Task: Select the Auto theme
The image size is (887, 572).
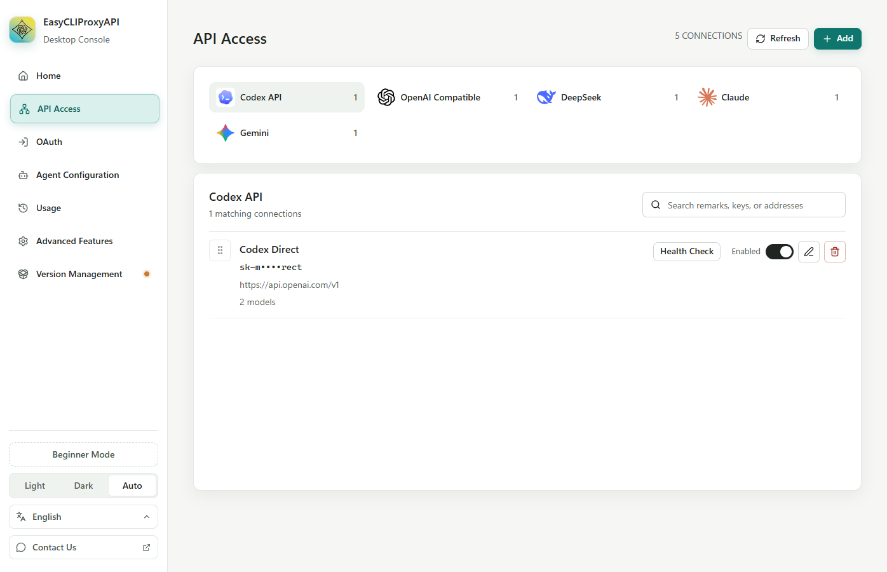Action: coord(132,486)
